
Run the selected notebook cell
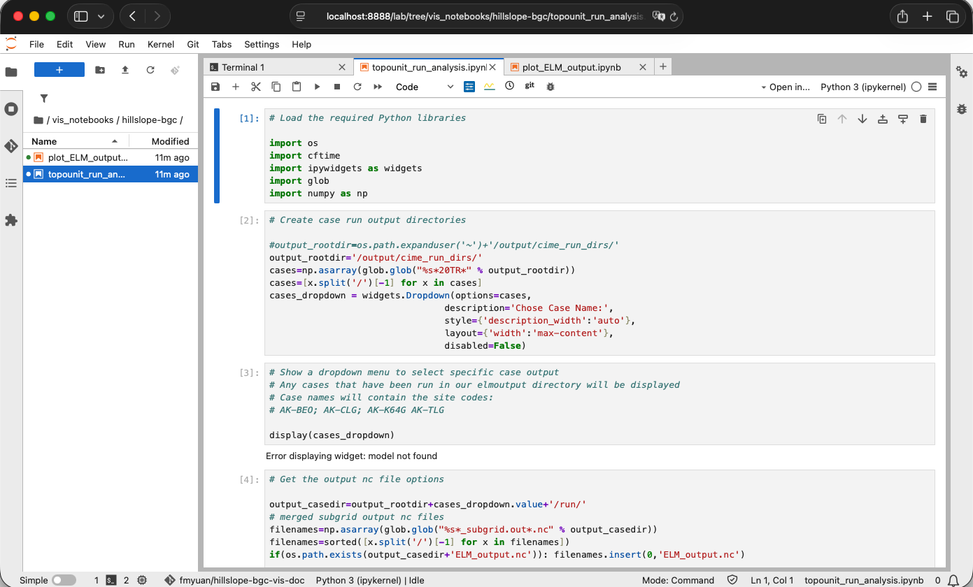[x=316, y=86]
